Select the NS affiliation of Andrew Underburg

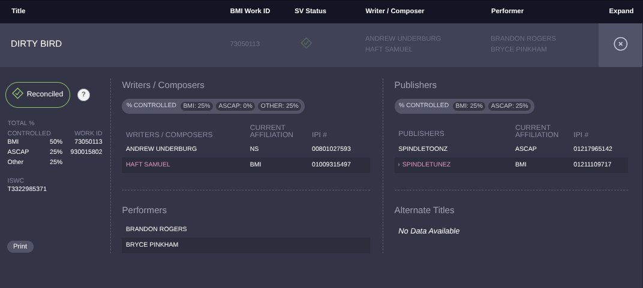pos(254,149)
